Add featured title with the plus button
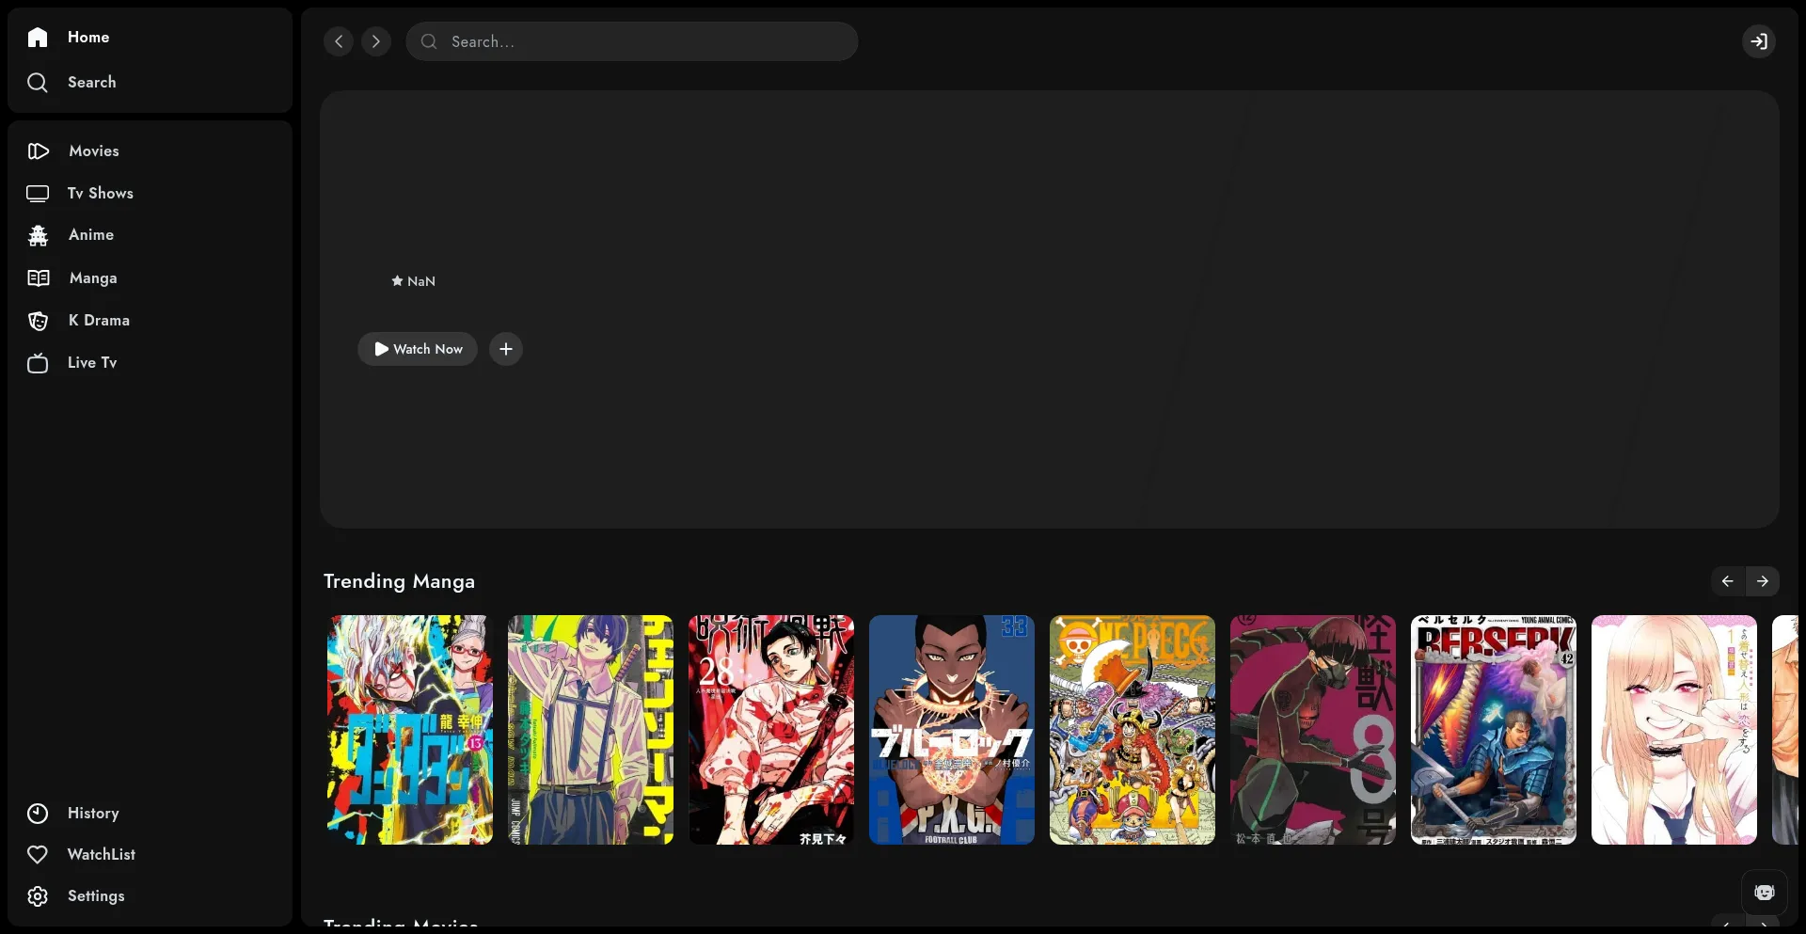The image size is (1806, 934). pos(506,349)
